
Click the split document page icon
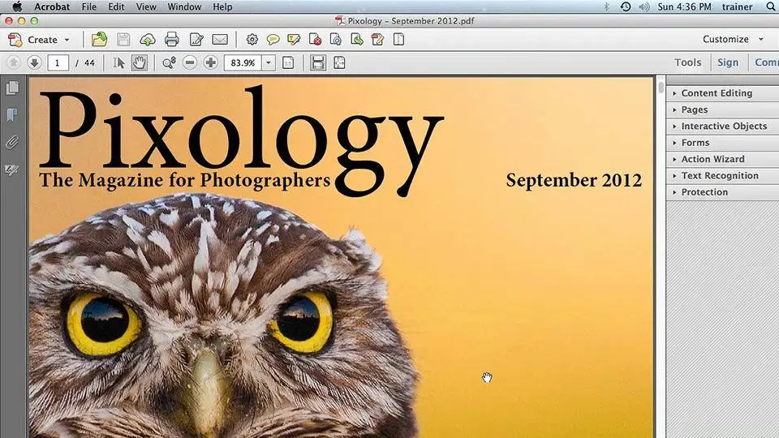coord(398,39)
